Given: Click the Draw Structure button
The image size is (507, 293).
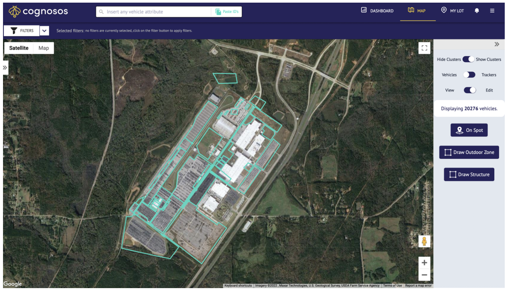Looking at the screenshot, I should (x=469, y=174).
